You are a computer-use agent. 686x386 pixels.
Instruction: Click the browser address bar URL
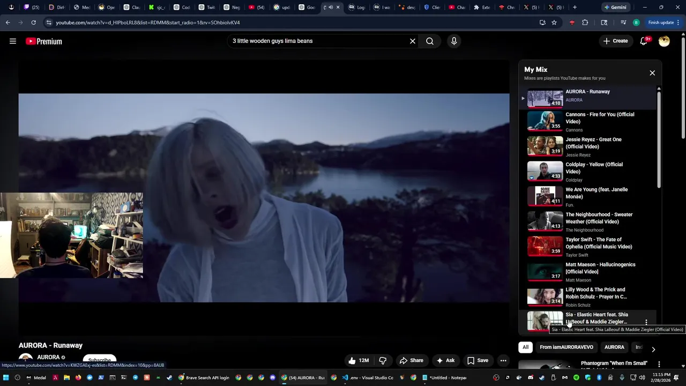(x=148, y=23)
